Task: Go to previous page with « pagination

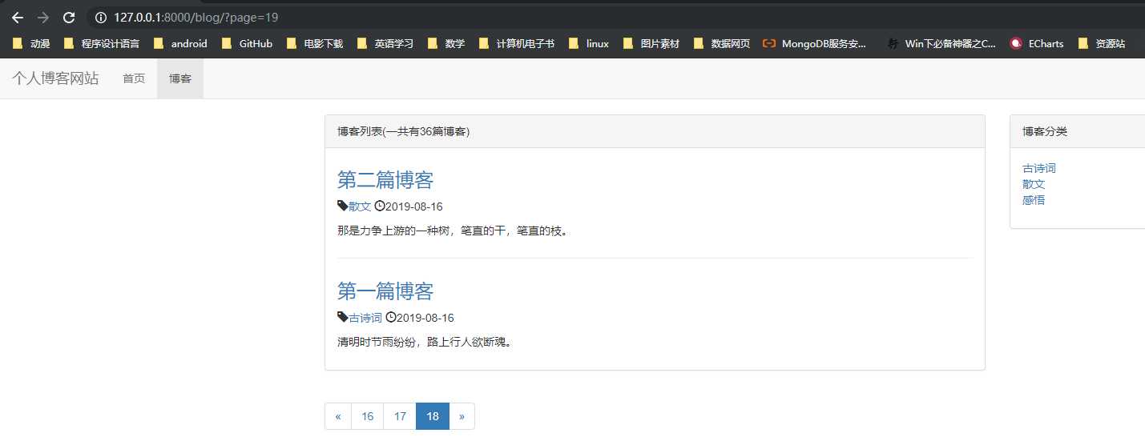Action: [x=338, y=416]
